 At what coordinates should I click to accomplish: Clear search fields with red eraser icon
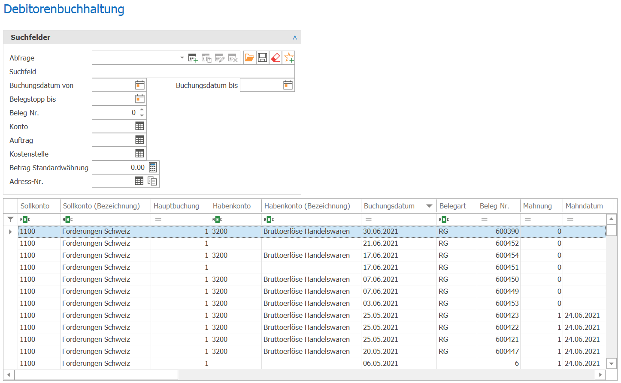point(276,57)
